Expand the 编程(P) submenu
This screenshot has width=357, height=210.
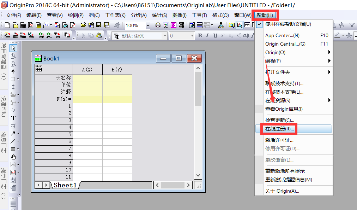294,61
